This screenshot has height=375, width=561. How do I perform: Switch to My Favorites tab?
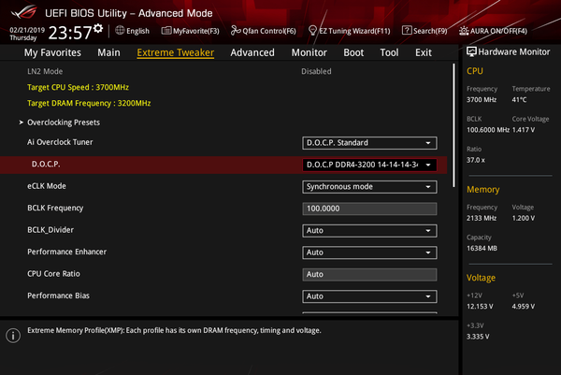pos(52,52)
